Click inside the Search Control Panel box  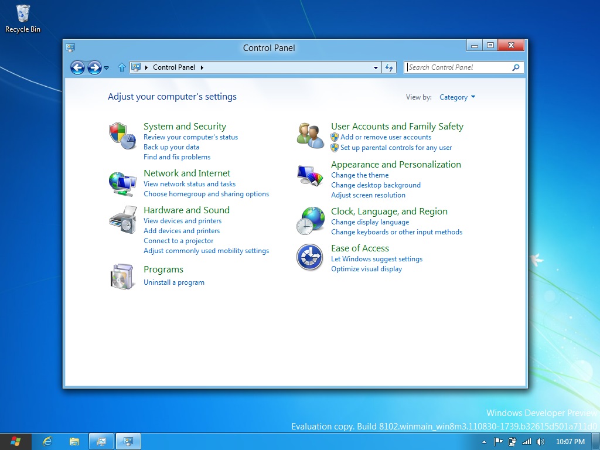point(457,67)
